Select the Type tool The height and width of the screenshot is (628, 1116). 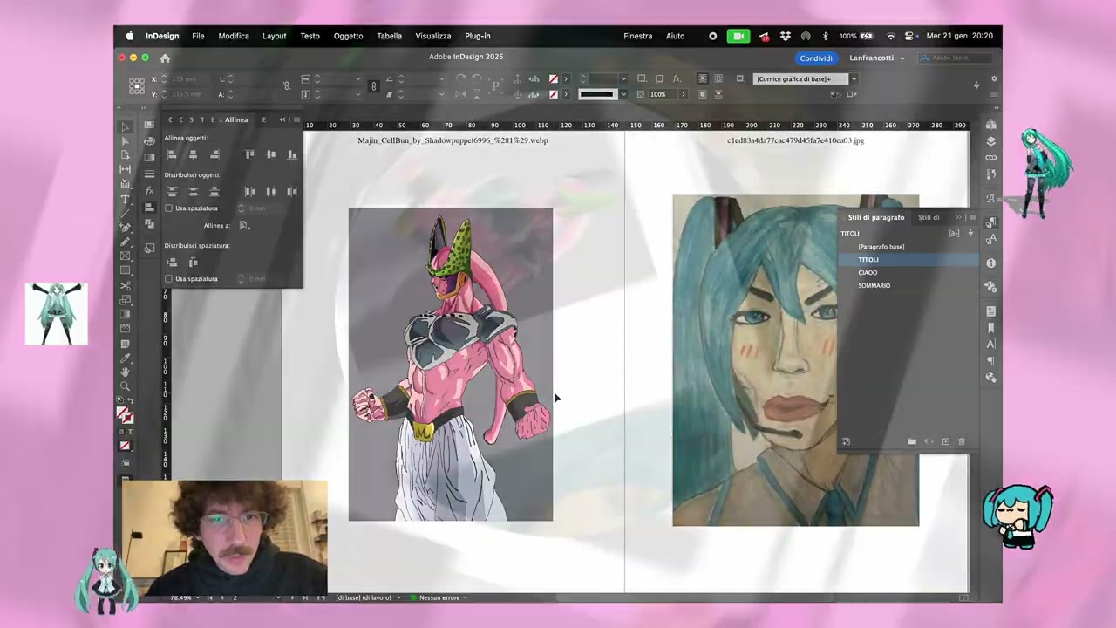click(126, 200)
